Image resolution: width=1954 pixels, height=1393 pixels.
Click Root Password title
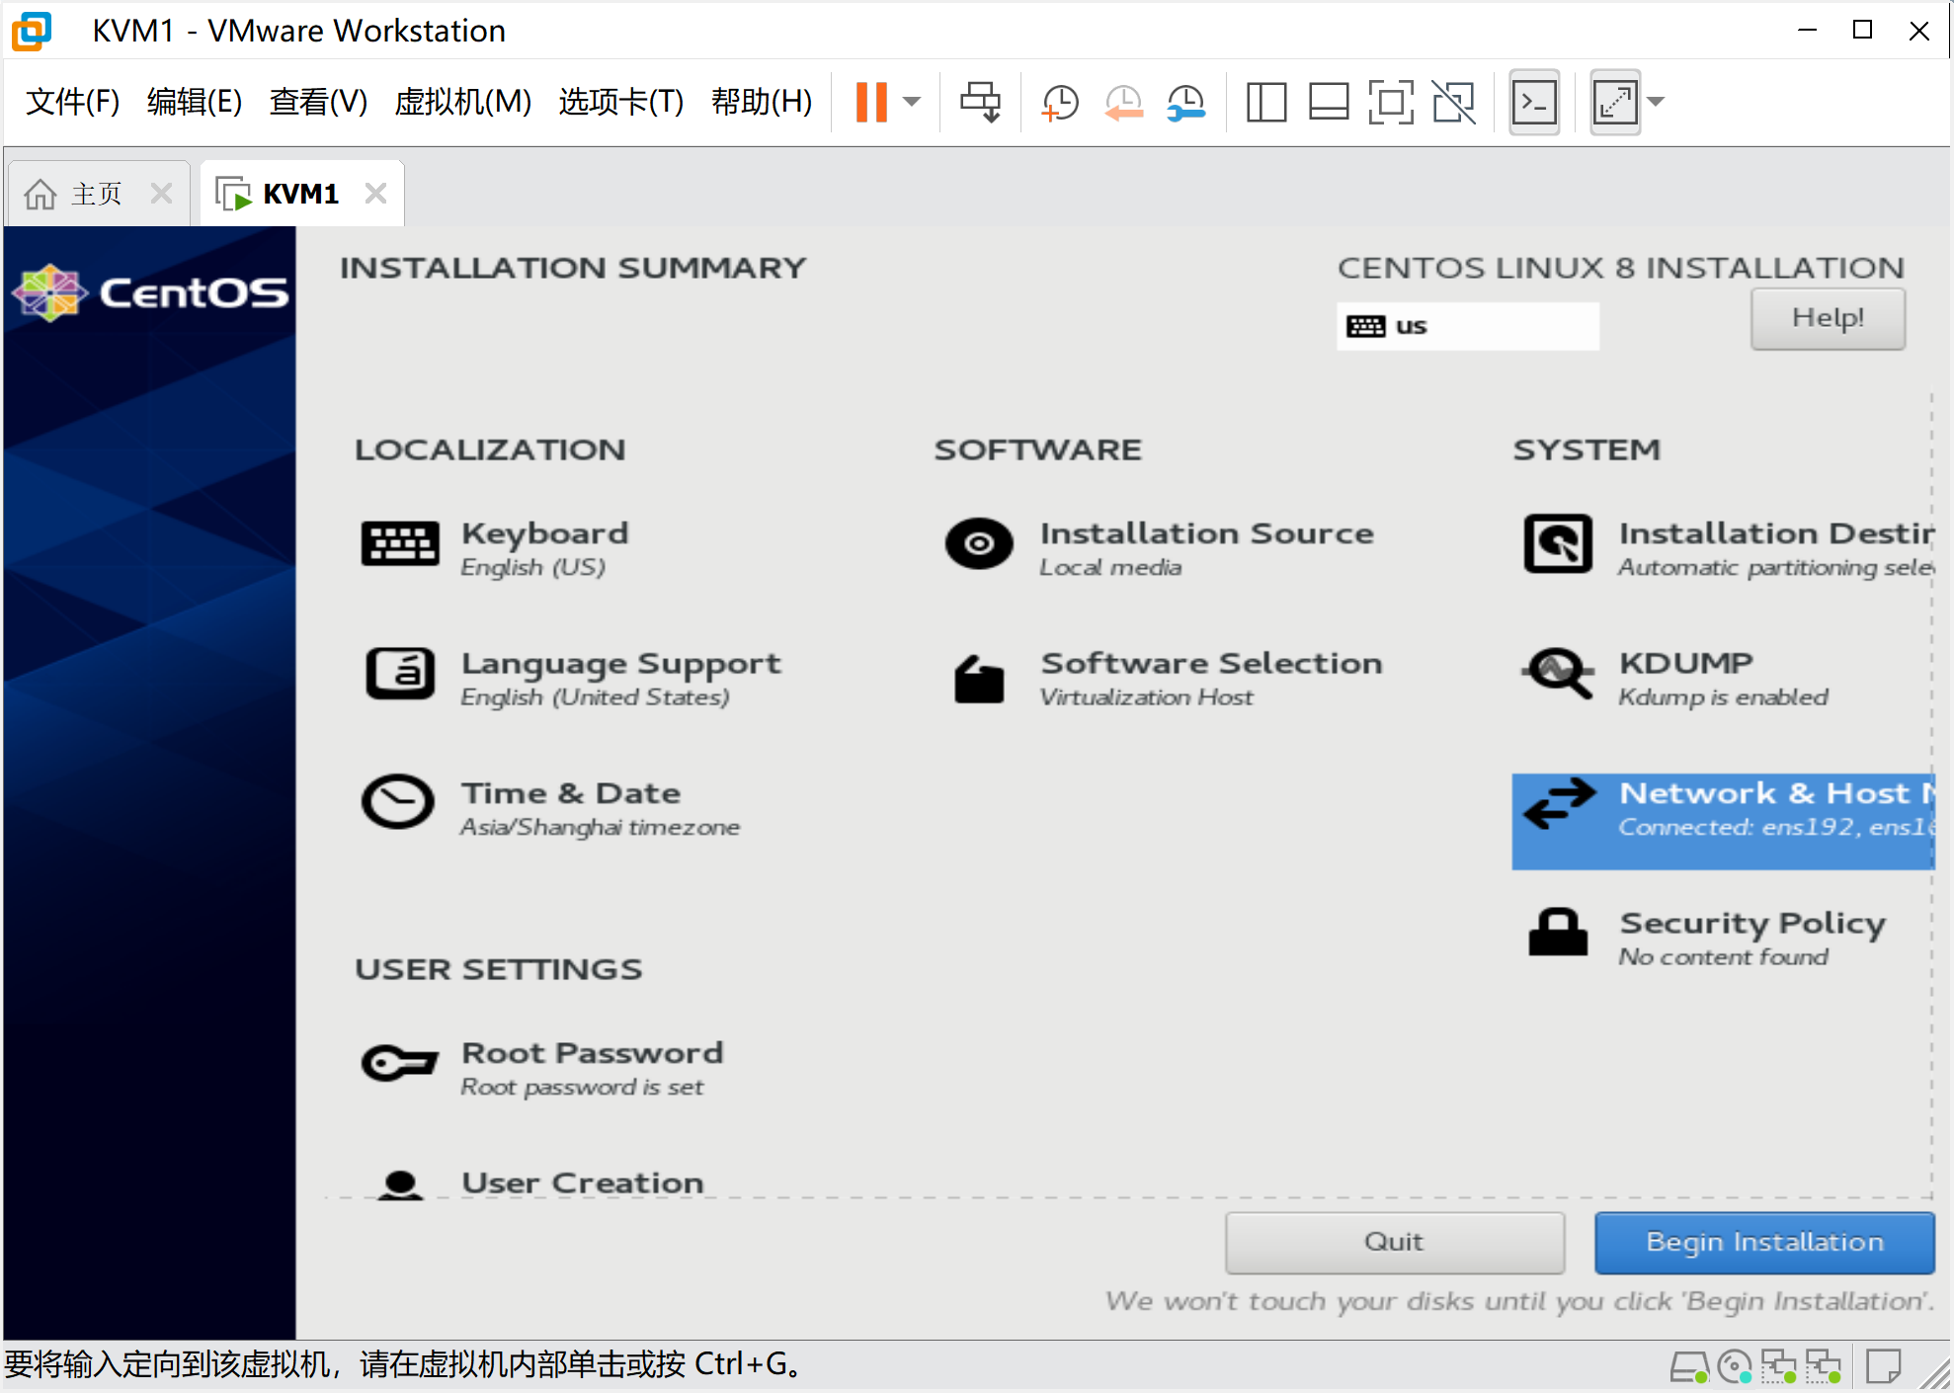[x=593, y=1053]
